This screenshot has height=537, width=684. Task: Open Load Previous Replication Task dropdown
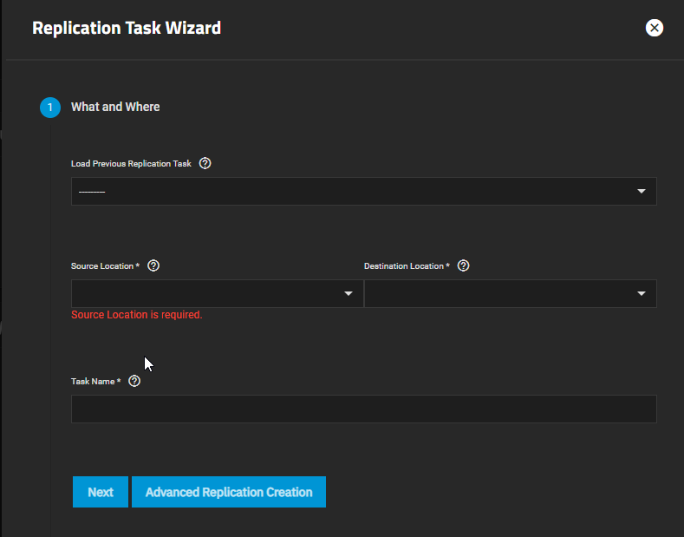pyautogui.click(x=364, y=191)
